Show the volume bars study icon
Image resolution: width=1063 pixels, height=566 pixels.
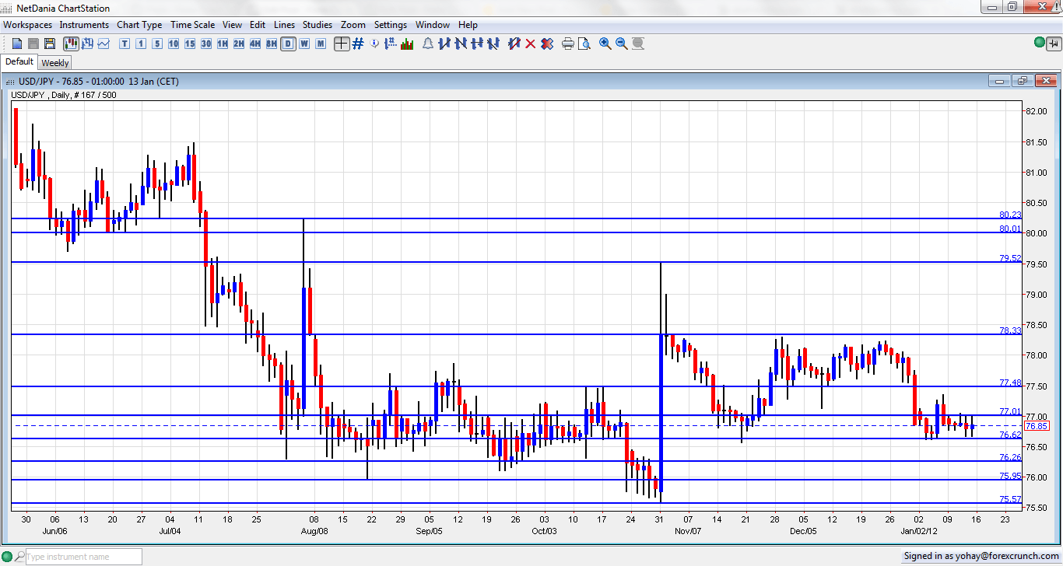[x=407, y=44]
